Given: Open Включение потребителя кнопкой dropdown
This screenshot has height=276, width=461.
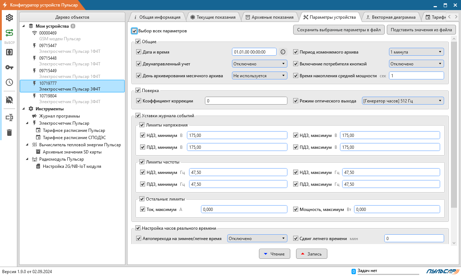Looking at the screenshot, I should [x=416, y=64].
